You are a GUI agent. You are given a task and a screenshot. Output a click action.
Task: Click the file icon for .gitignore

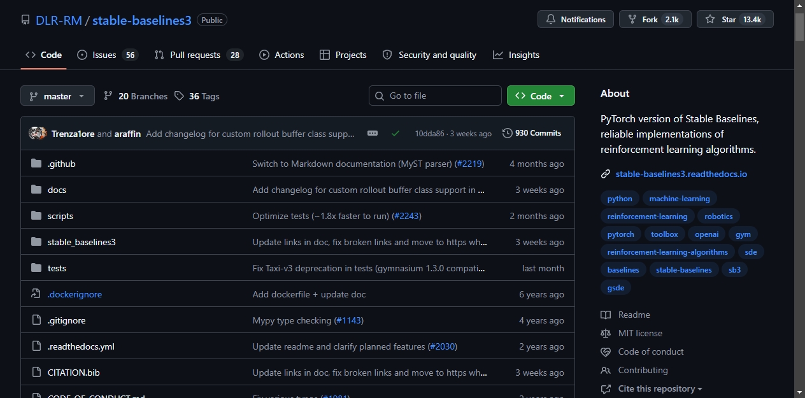(x=36, y=320)
